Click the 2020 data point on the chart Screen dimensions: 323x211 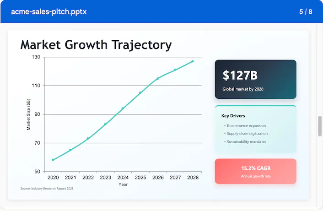53,160
